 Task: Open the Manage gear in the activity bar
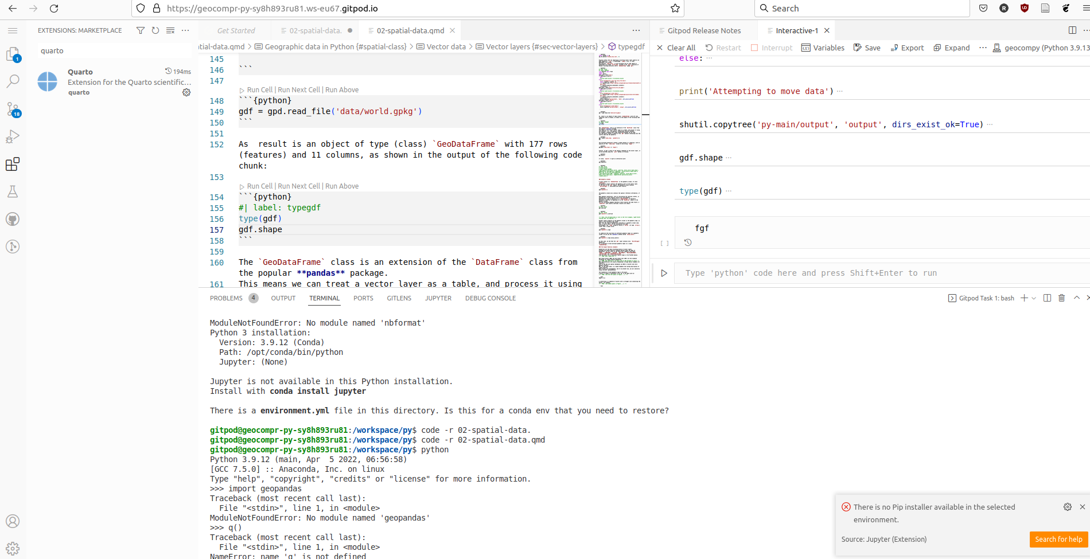pos(13,548)
